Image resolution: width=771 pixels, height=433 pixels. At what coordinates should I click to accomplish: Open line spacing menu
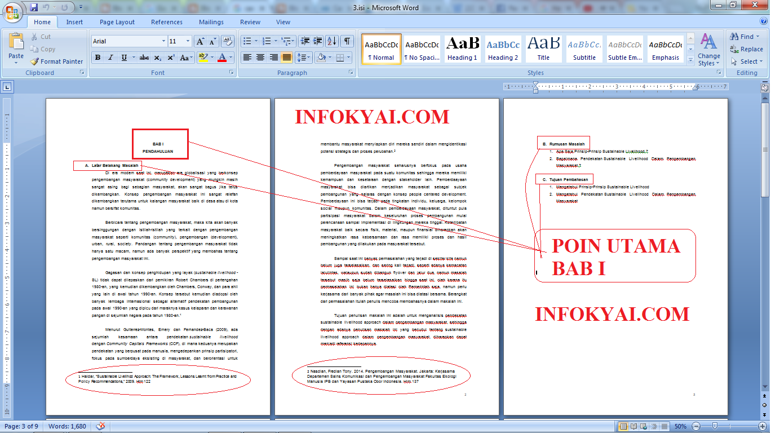pyautogui.click(x=304, y=58)
